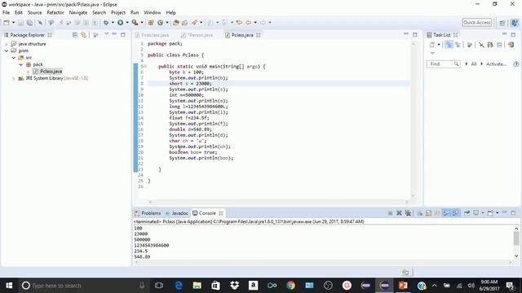The width and height of the screenshot is (522, 293).
Task: Open File Explorer from taskbar
Action: click(x=197, y=286)
